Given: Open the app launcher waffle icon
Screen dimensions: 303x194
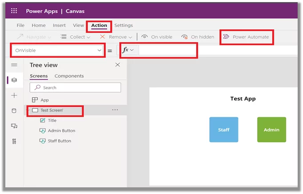Looking at the screenshot, I should click(x=14, y=11).
